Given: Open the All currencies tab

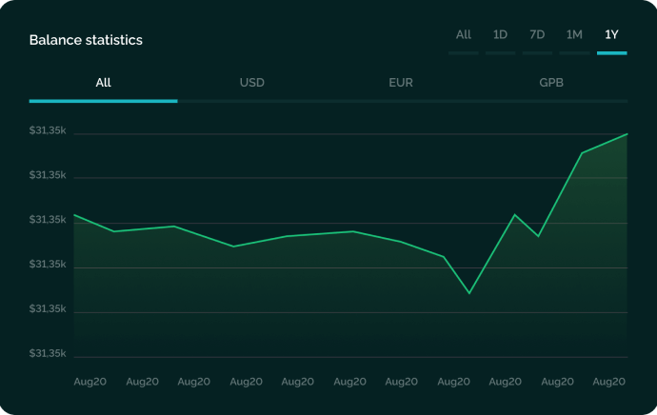Looking at the screenshot, I should [x=103, y=83].
